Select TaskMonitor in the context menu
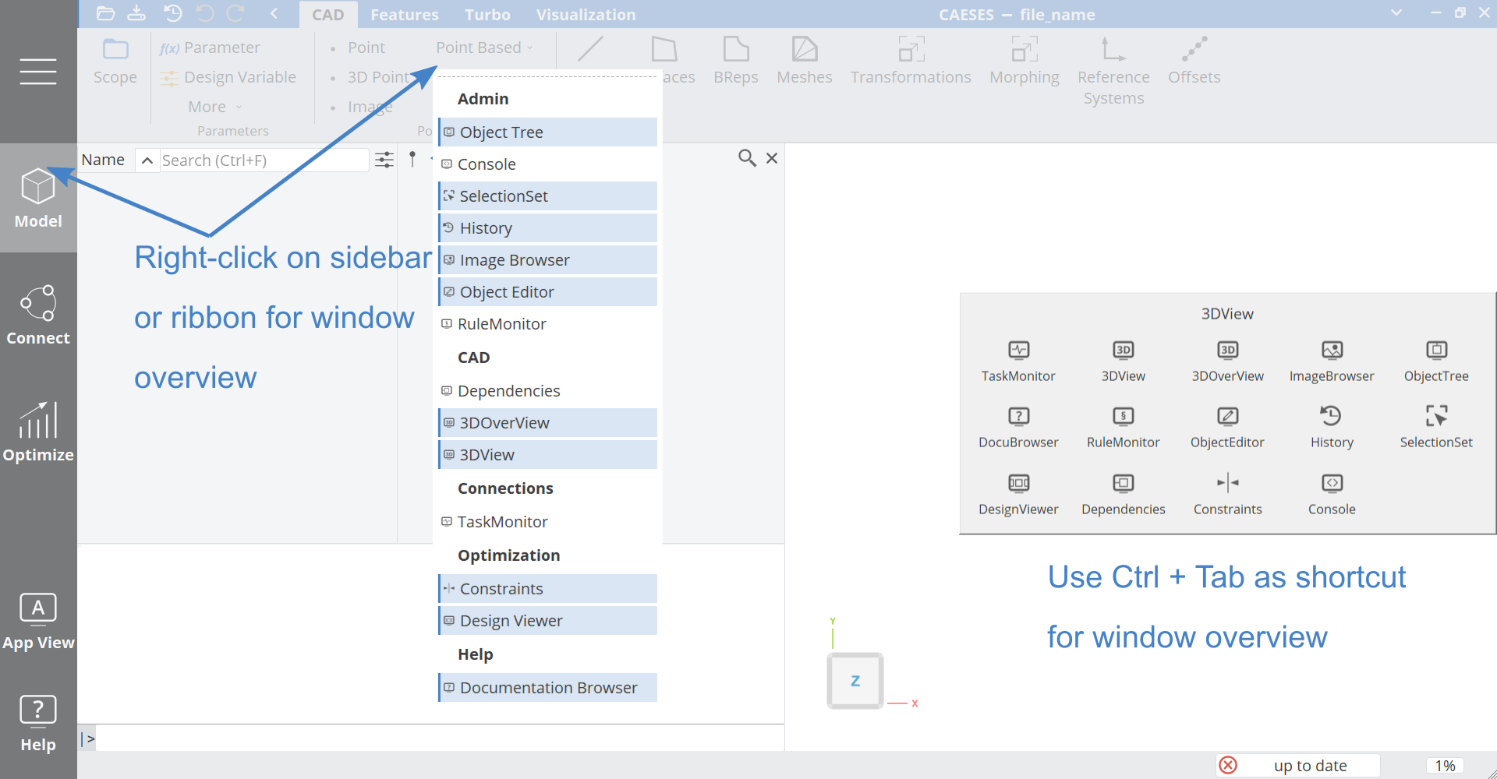Screen dimensions: 1497x779 coord(547,522)
